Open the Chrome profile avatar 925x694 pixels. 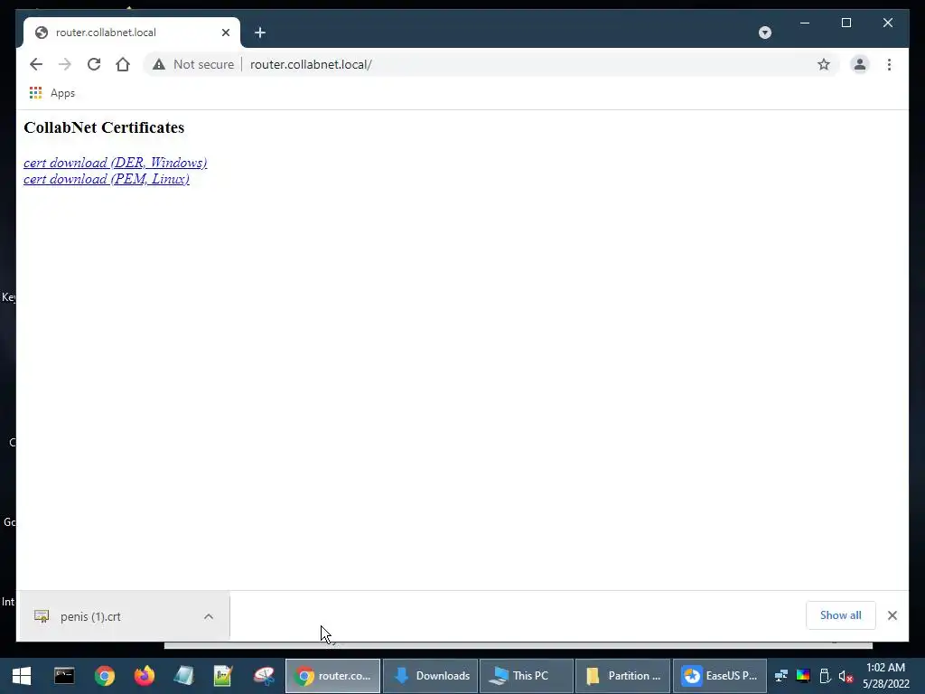coord(860,64)
